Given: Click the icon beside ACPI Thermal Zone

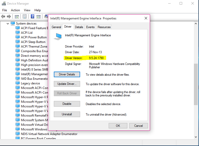Looking at the screenshot, I should [x=18, y=47].
